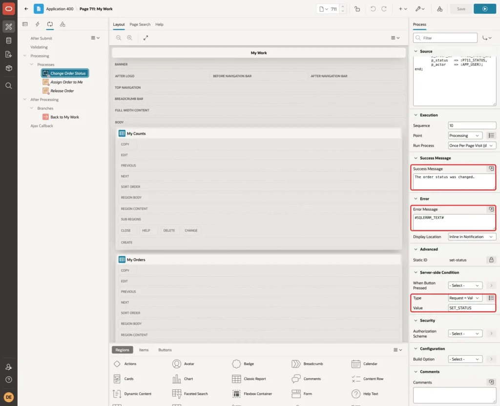Open the Administration icon in sidebar

pos(9,367)
